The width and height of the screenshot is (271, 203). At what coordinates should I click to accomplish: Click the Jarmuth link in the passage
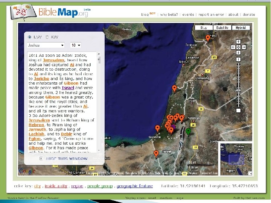pos(37,129)
